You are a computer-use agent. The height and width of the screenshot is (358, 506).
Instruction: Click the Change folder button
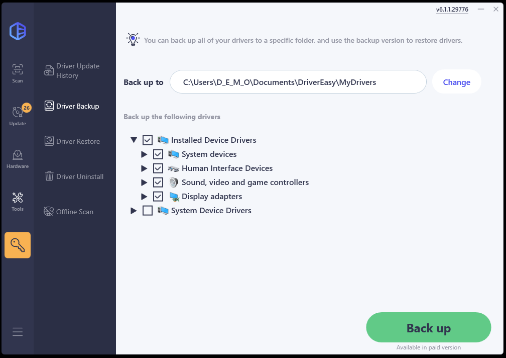[x=456, y=82]
